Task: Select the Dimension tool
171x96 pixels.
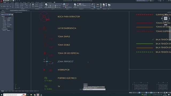Action: tap(36, 5)
